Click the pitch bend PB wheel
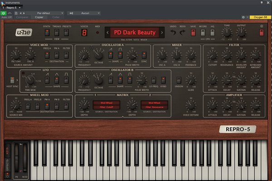The width and height of the screenshot is (272, 181). click(16, 158)
